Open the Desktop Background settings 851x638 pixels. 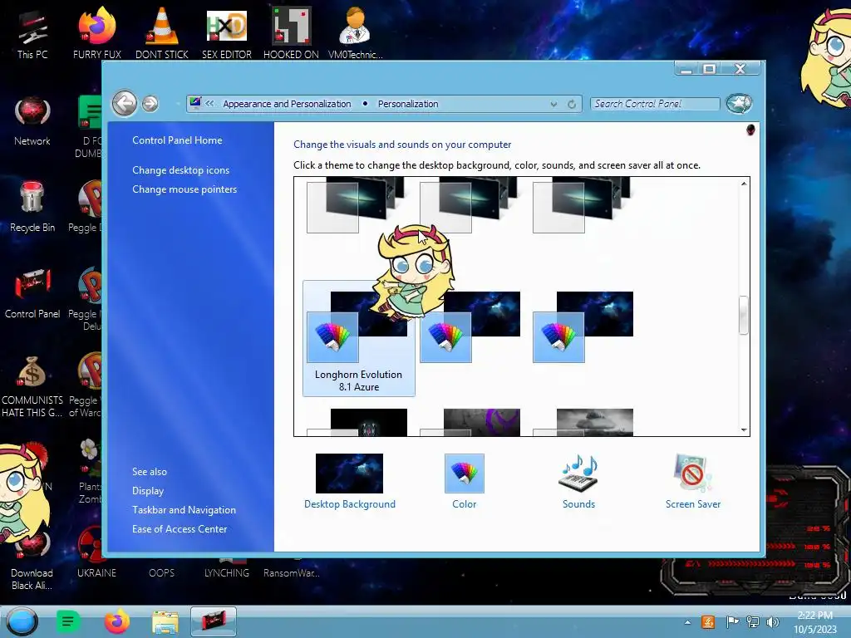[350, 481]
